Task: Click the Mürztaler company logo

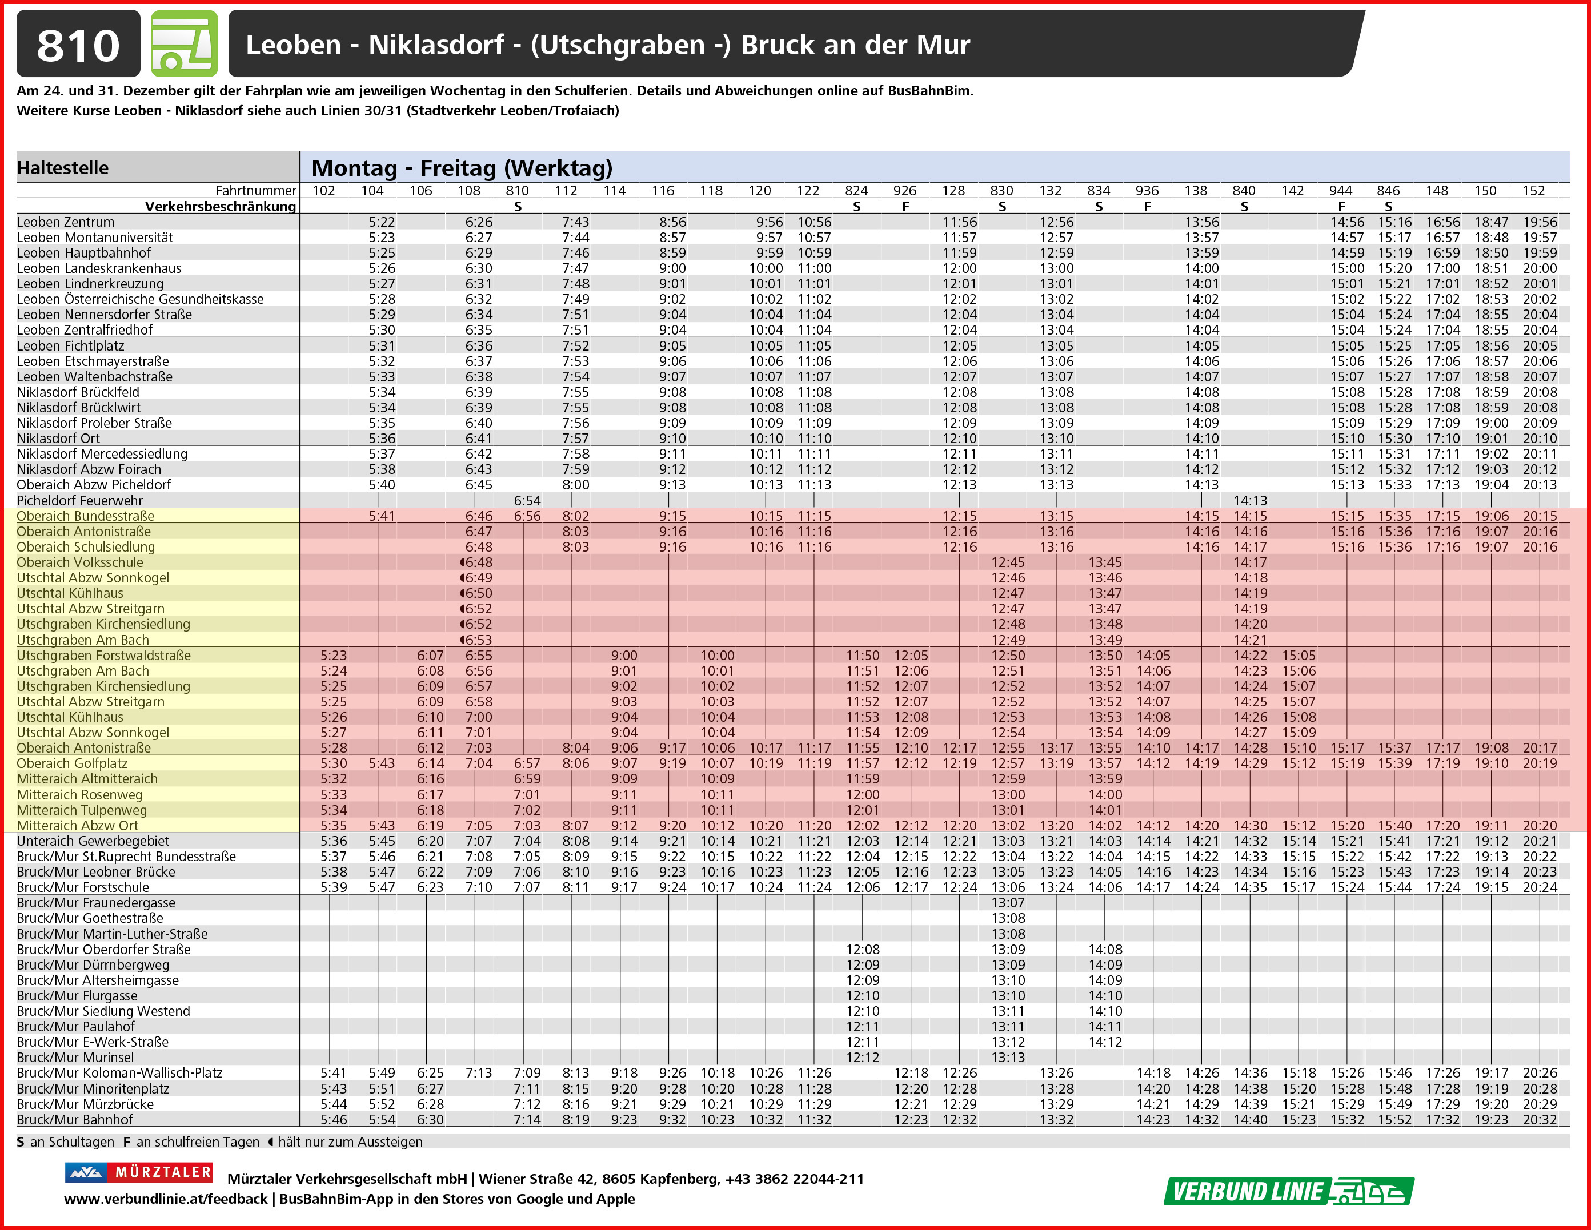Action: 138,1172
